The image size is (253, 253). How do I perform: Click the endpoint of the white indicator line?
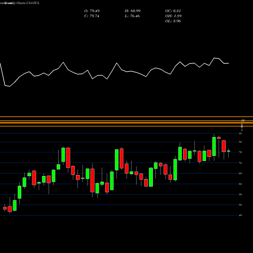tap(229, 63)
